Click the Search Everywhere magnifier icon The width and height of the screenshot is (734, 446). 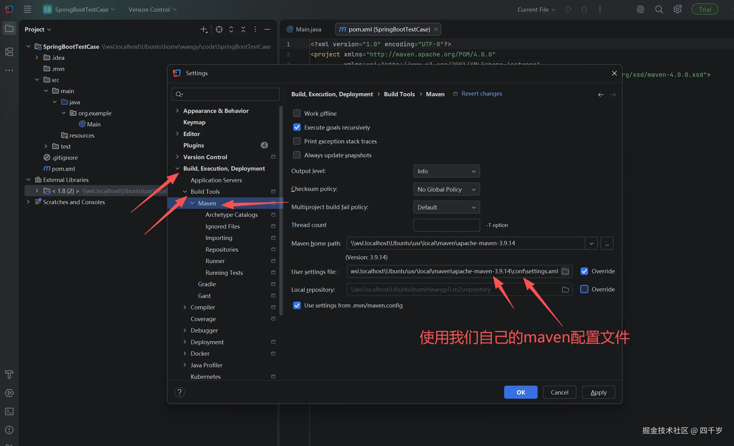coord(659,10)
